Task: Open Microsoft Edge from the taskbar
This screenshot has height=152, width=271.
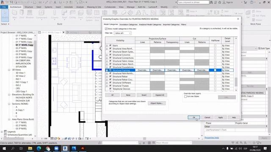Action: 39,148
